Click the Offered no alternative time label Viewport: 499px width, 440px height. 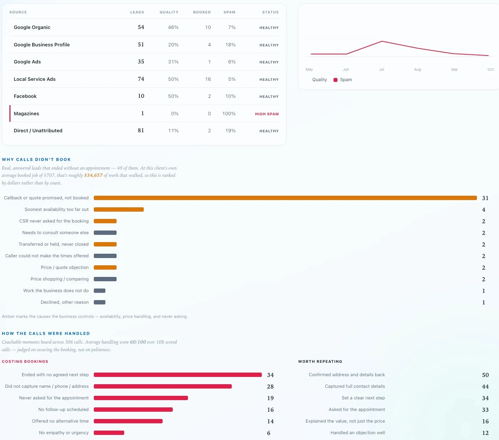(60, 421)
